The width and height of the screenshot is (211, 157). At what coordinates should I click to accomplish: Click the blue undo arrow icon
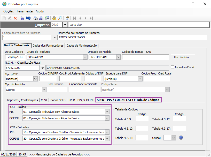coord(28,18)
